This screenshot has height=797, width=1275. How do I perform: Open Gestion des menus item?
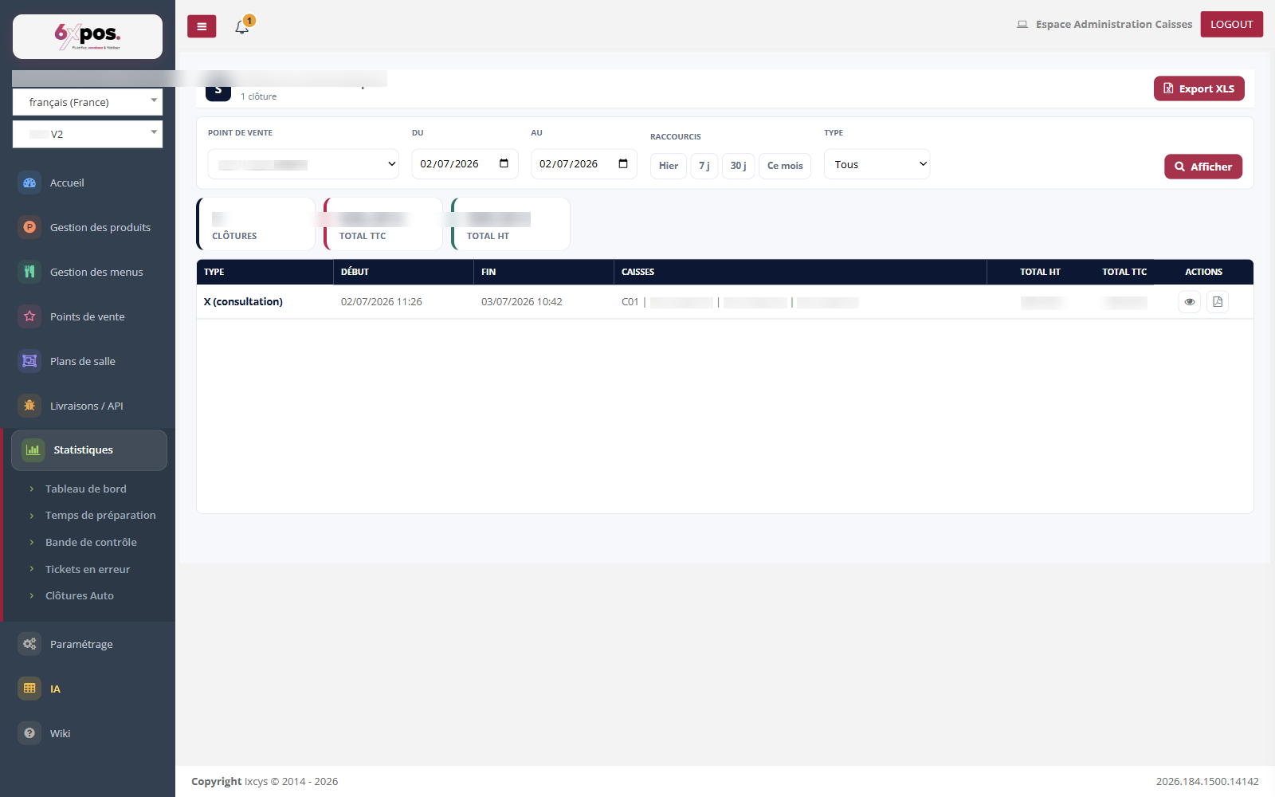[96, 272]
